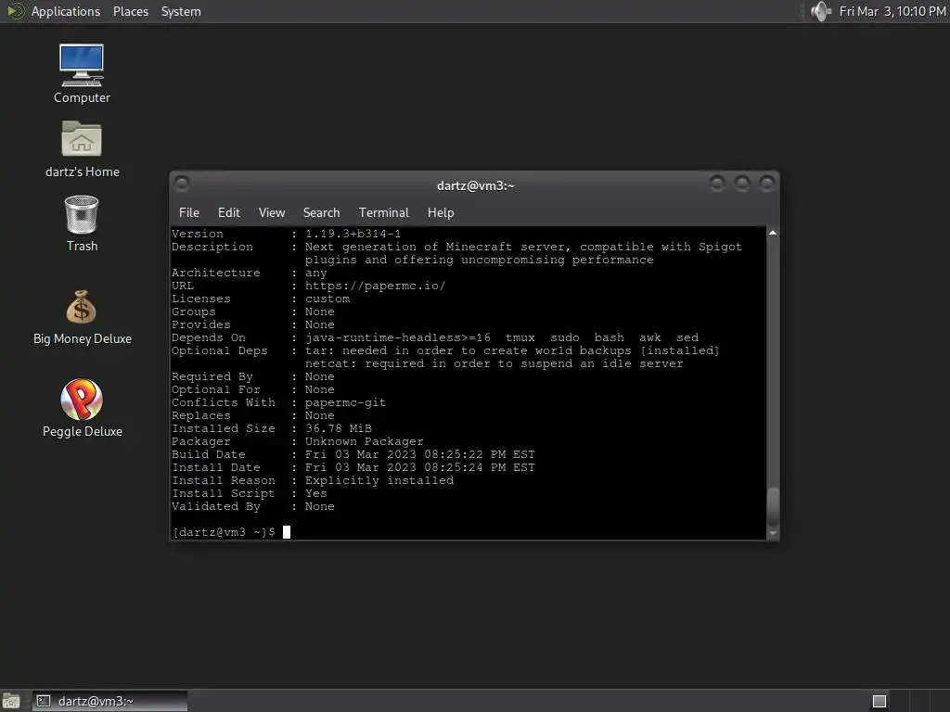Click the volume speaker icon in panel
Screen dimensions: 950x712
coord(821,11)
